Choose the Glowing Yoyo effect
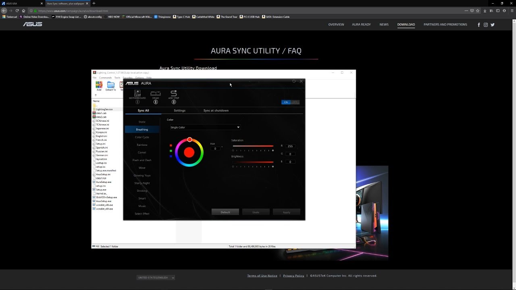The width and height of the screenshot is (516, 290). click(142, 175)
